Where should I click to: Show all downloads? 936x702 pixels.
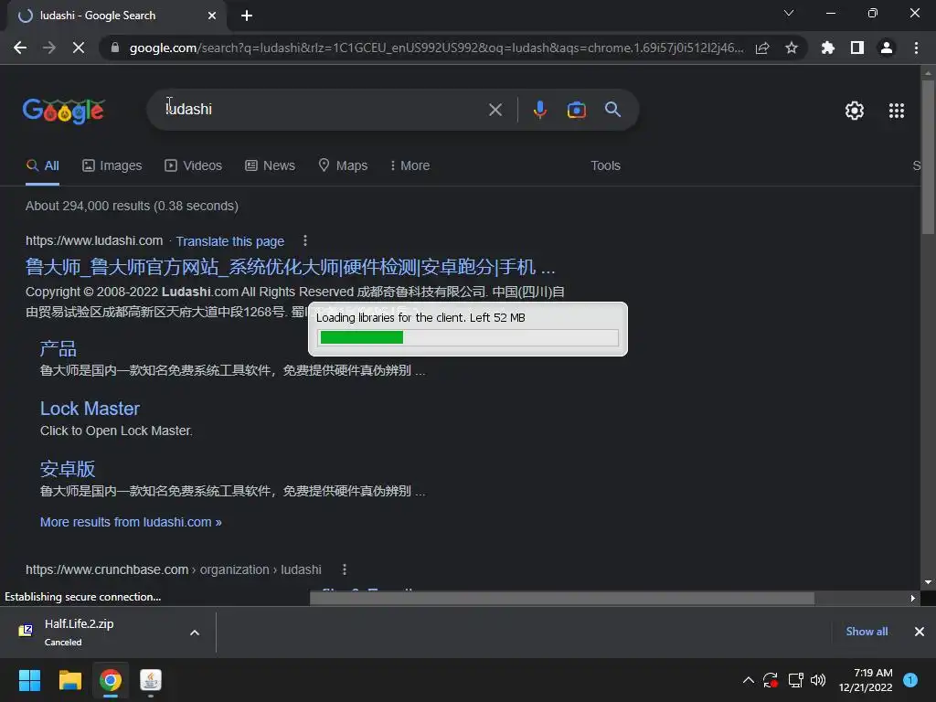pyautogui.click(x=867, y=632)
